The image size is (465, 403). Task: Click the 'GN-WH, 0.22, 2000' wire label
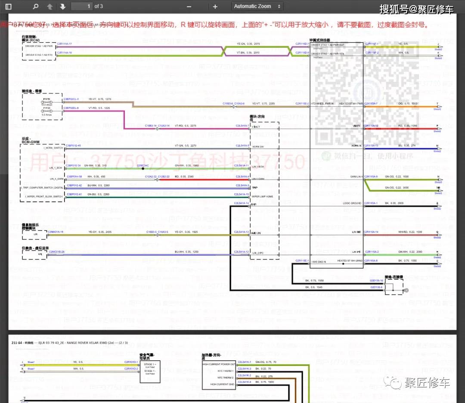pos(410,252)
